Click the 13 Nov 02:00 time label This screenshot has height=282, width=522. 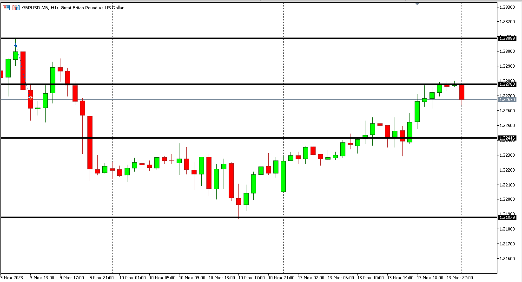coord(311,278)
